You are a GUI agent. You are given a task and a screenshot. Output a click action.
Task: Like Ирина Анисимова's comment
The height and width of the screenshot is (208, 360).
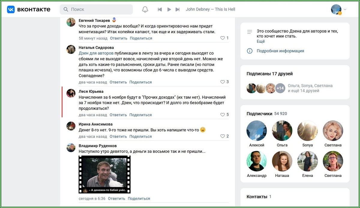222,136
